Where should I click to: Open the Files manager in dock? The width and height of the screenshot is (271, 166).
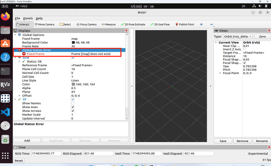(x=5, y=30)
